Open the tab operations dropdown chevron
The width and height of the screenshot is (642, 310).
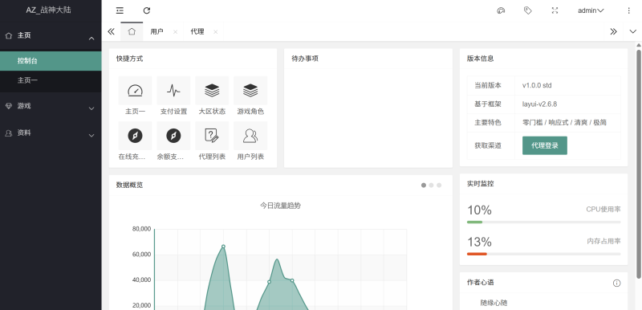pyautogui.click(x=632, y=31)
